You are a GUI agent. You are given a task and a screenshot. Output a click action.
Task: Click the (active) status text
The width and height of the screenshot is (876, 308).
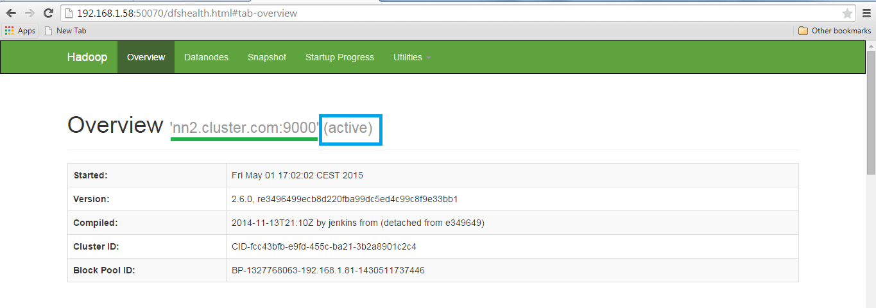click(x=348, y=128)
